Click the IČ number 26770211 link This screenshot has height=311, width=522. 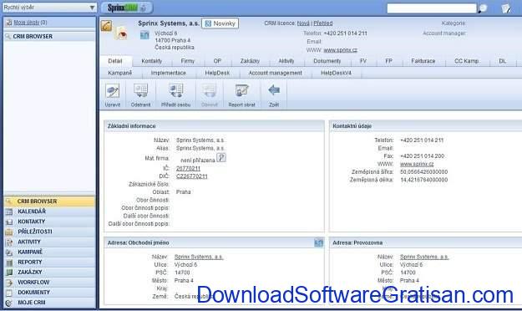189,168
